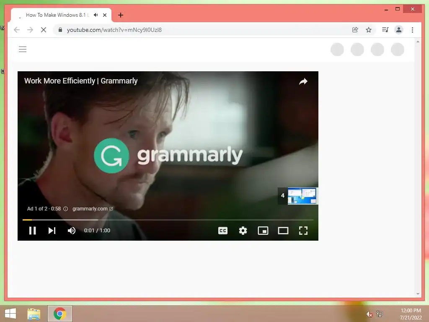Enable miniplayer mode

(263, 231)
